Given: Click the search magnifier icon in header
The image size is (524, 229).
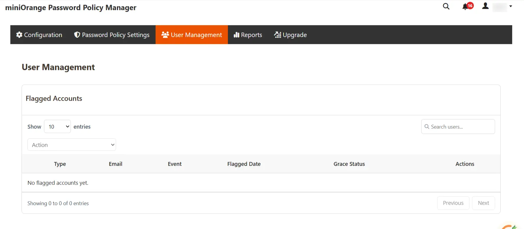Looking at the screenshot, I should coord(446,6).
